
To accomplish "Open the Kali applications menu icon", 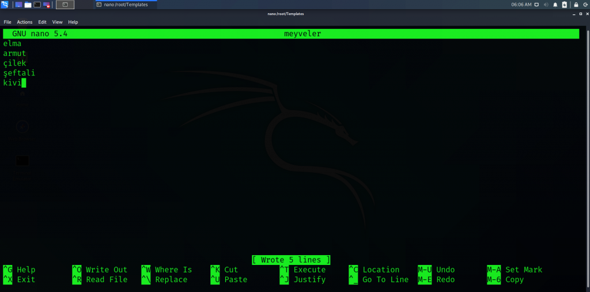I will click(x=5, y=5).
